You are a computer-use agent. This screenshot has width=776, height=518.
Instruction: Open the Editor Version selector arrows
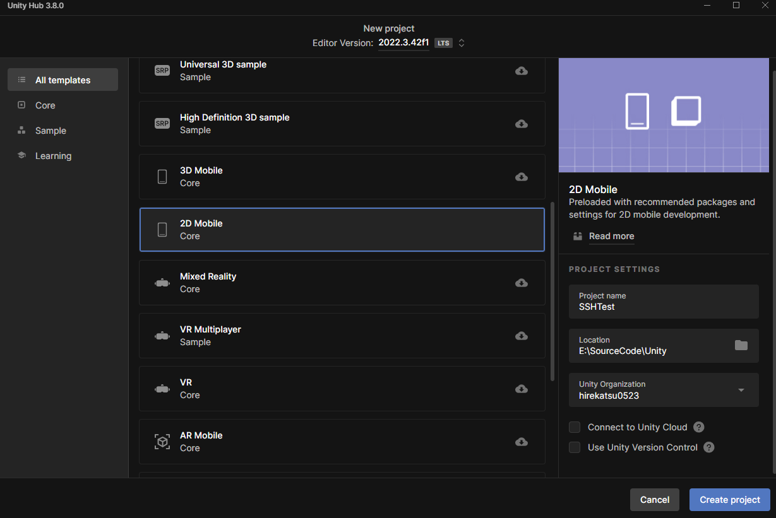click(x=462, y=43)
